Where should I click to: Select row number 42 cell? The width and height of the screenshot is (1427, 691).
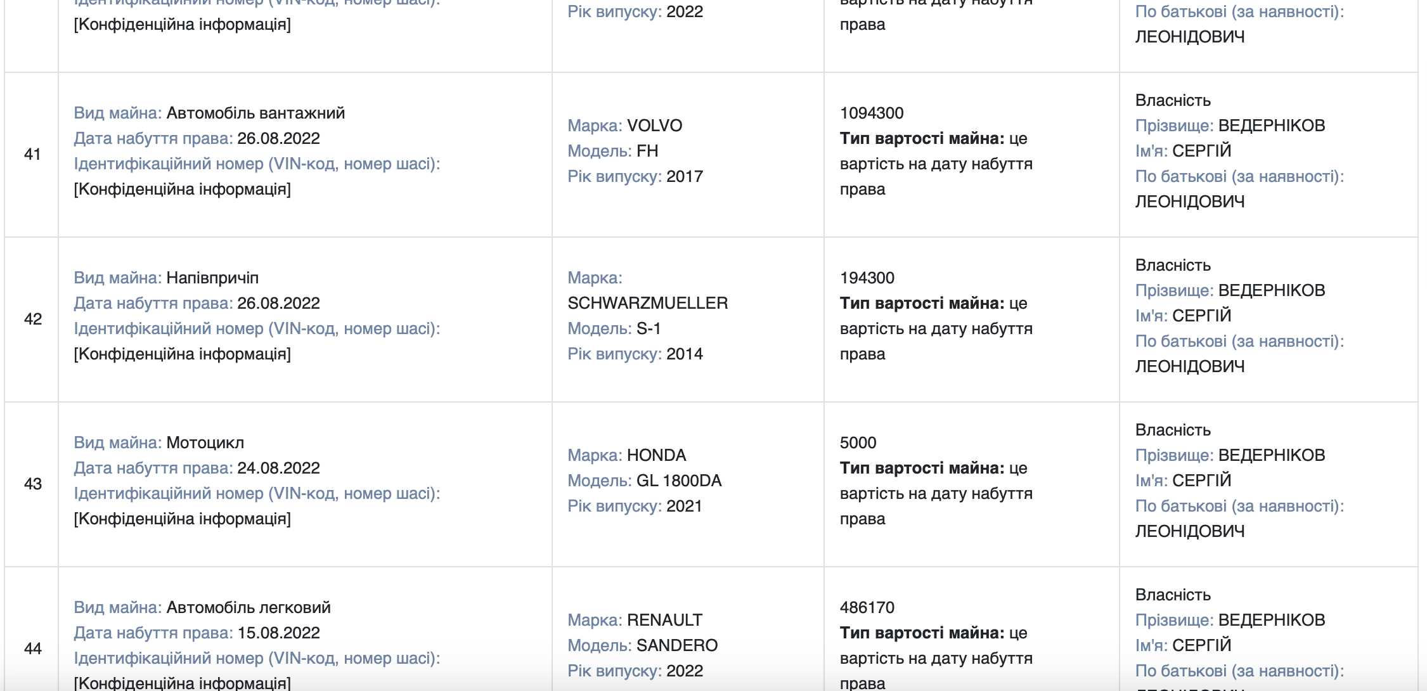(x=32, y=319)
